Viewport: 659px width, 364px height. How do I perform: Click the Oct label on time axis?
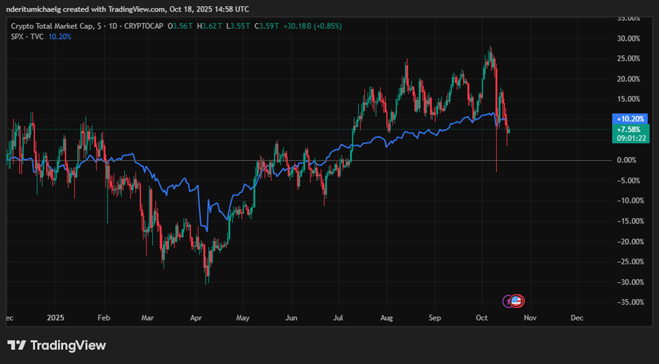click(x=482, y=318)
